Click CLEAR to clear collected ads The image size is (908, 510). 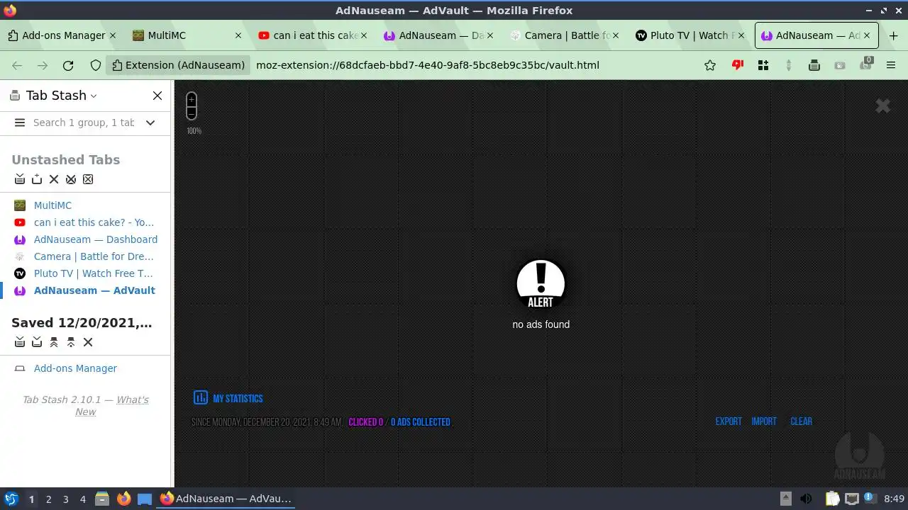point(802,421)
